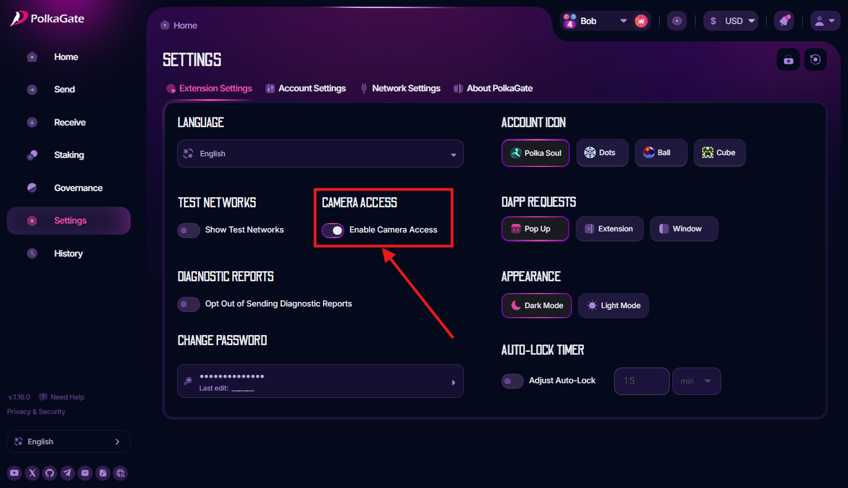Lock the extension with padlock icon

pos(788,59)
